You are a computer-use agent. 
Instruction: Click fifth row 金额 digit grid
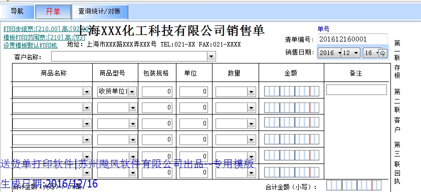[x=292, y=155]
